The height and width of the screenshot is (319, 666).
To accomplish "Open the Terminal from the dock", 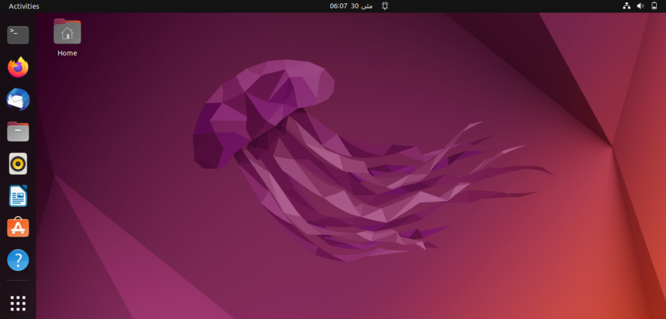I will [x=18, y=35].
